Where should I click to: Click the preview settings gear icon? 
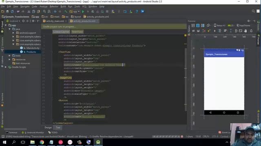(248, 21)
